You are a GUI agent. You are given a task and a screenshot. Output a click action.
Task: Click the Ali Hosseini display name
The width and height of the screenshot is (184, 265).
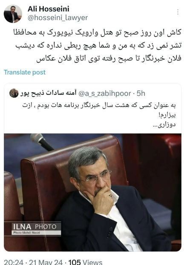tap(49, 9)
